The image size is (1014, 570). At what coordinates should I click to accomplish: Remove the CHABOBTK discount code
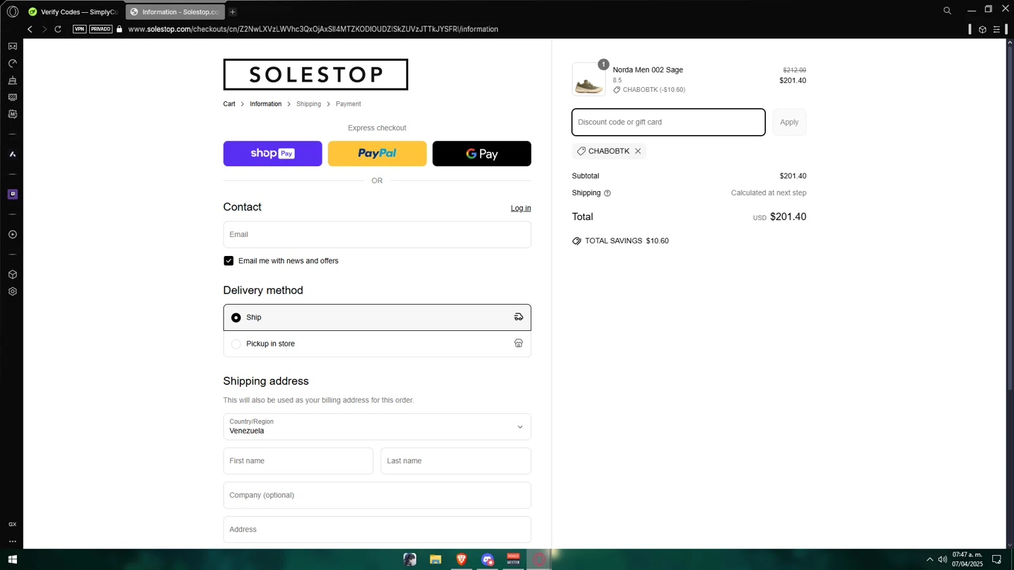tap(637, 151)
